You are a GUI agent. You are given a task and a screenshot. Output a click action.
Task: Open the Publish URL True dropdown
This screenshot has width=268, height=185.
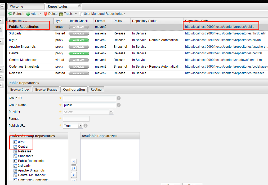click(x=73, y=126)
